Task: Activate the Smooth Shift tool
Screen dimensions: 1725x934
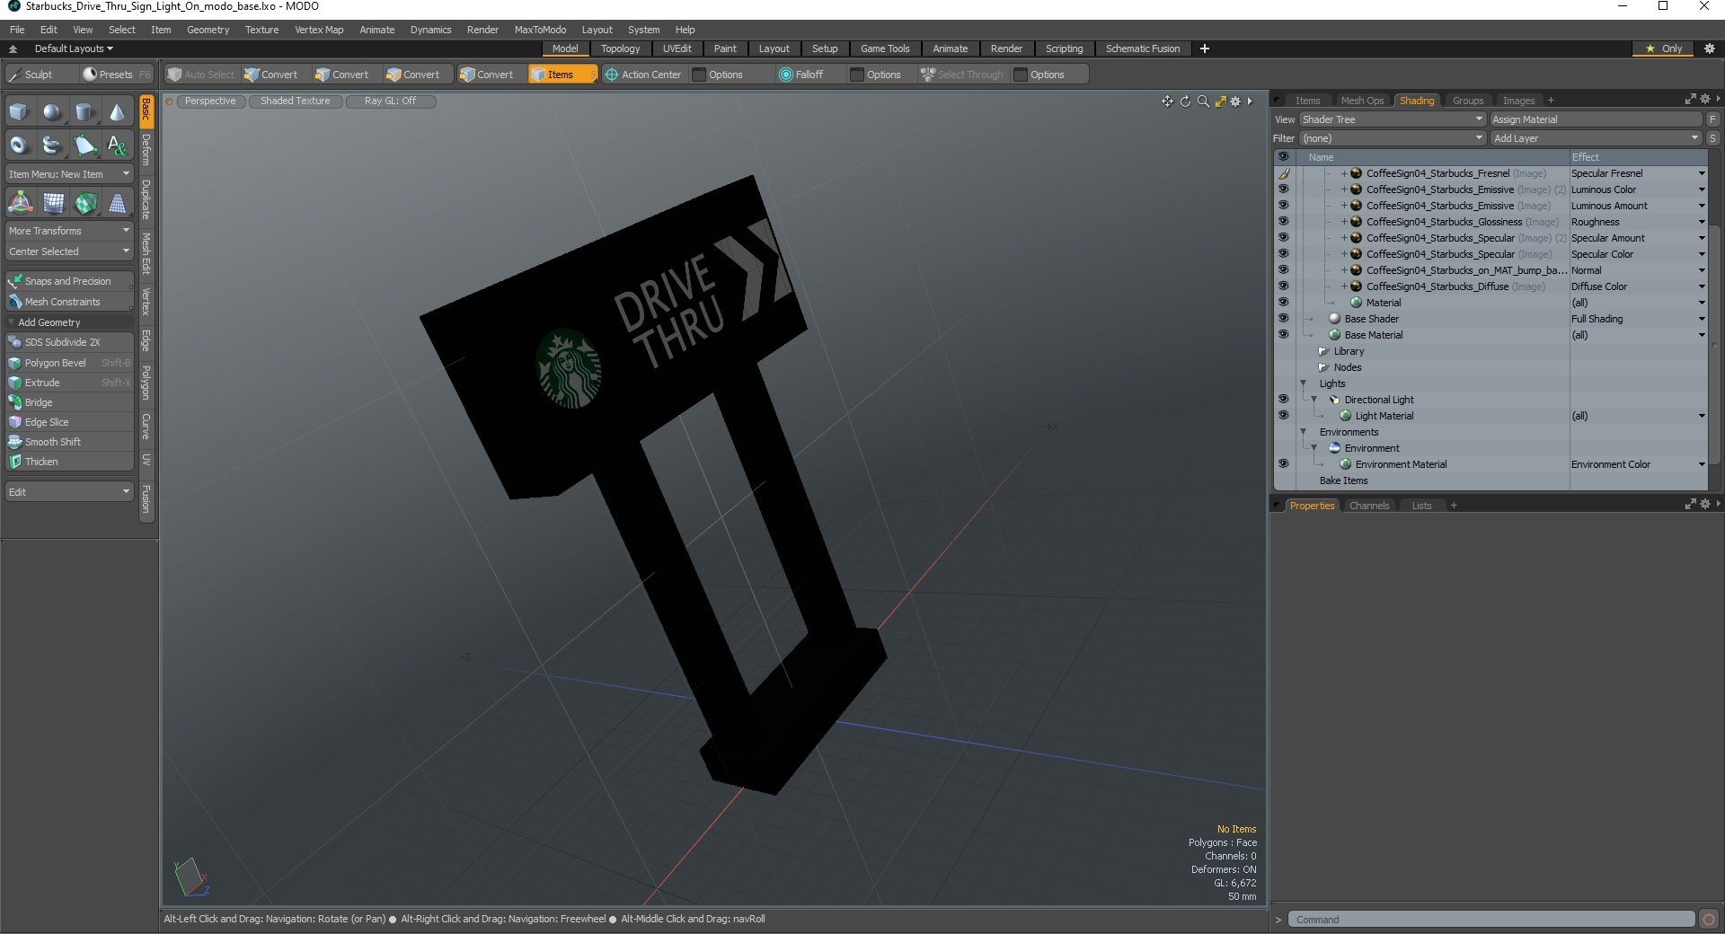Action: coord(69,442)
